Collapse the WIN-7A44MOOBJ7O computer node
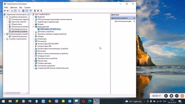This screenshot has height=104, width=185. point(31,14)
